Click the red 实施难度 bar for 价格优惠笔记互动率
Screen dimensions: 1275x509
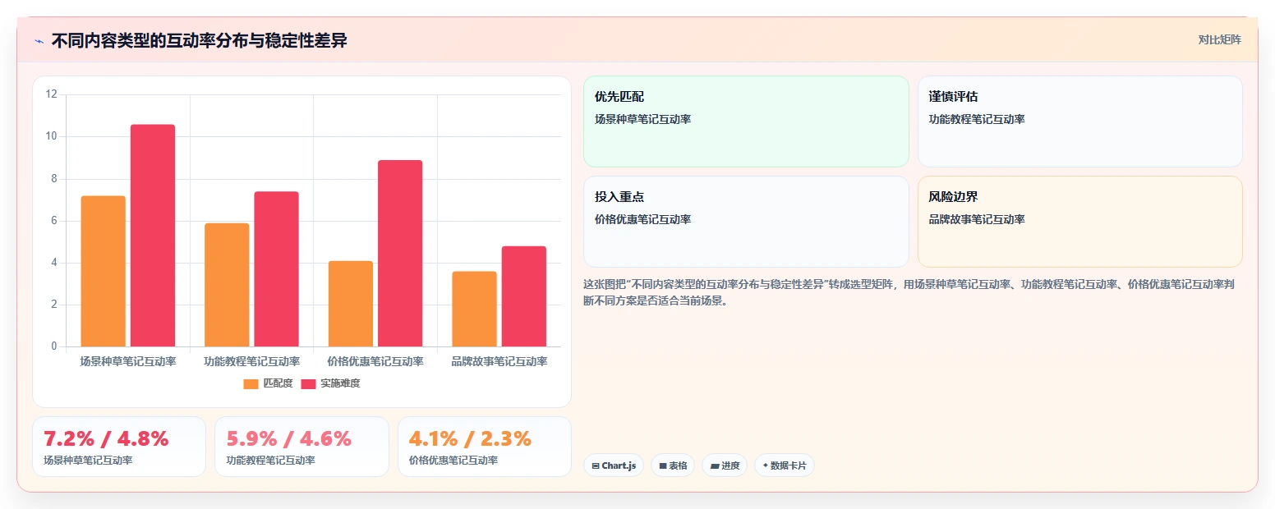point(400,253)
